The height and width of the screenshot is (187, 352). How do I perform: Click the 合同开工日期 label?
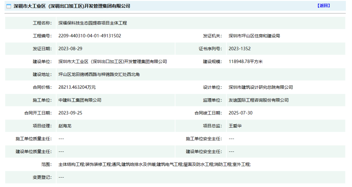click(38, 113)
